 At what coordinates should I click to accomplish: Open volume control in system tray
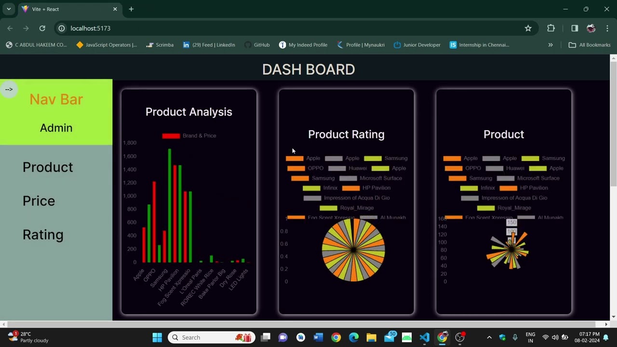pos(555,337)
